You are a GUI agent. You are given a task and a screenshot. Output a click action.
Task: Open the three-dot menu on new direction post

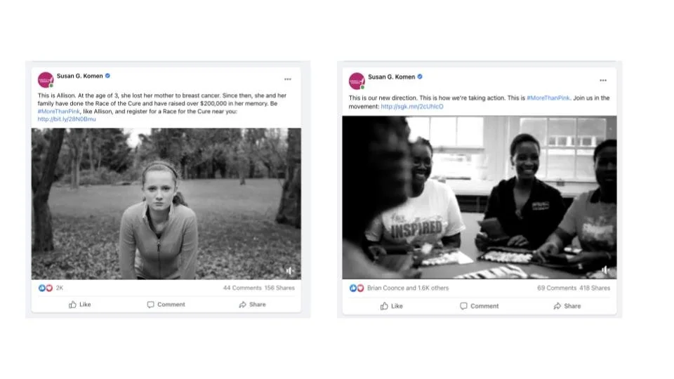coord(603,80)
